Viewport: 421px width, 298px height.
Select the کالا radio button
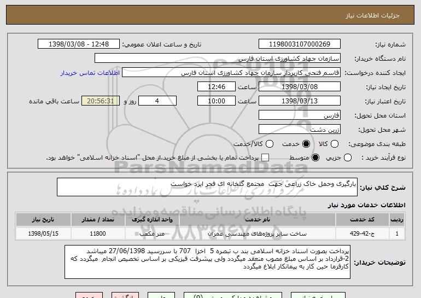pos(335,144)
